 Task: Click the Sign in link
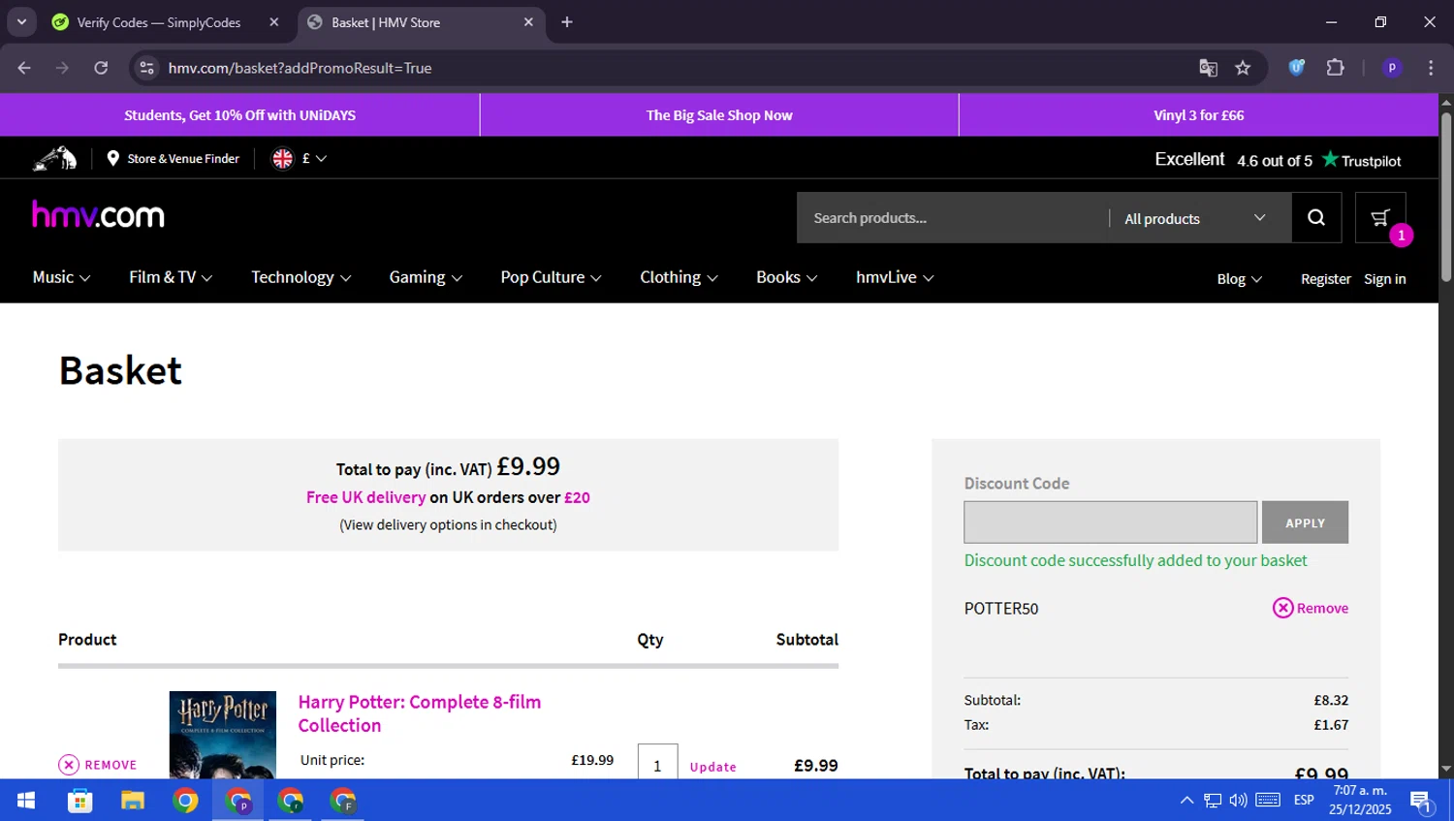pos(1384,279)
